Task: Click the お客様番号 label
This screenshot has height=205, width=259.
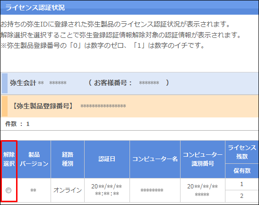Action: point(113,83)
